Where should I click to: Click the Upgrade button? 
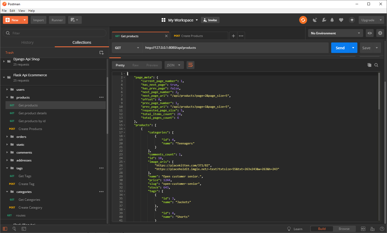pyautogui.click(x=368, y=20)
